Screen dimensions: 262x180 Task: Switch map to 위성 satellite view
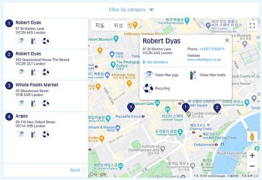tap(118, 25)
